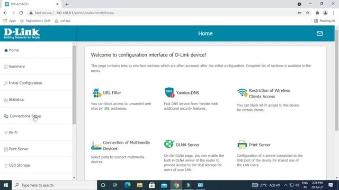
Task: Open the Windows notification center
Action: tap(331, 185)
